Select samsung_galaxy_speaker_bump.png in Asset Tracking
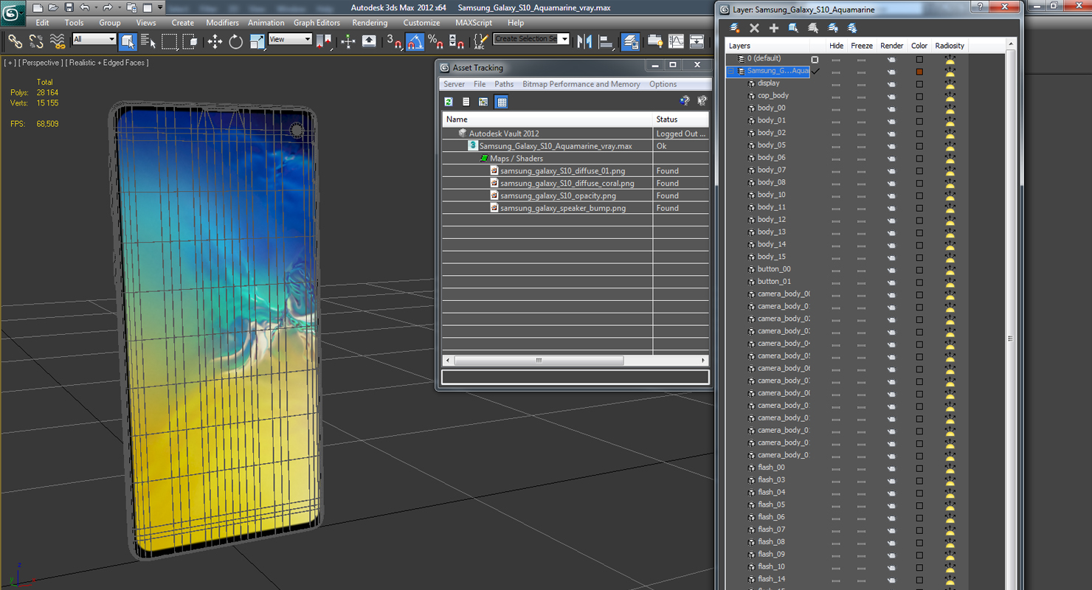Screen dimensions: 1092x590 (x=576, y=208)
